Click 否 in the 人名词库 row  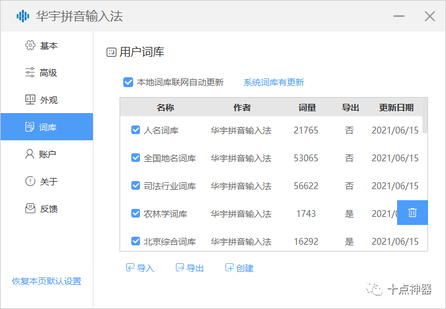(349, 130)
